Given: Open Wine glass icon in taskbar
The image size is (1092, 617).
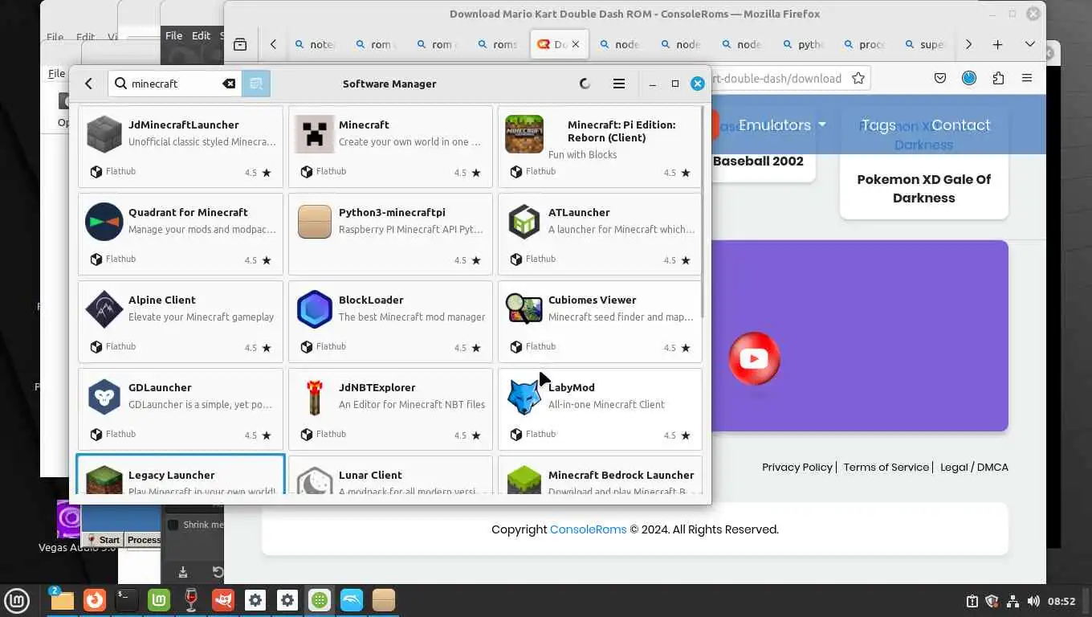Looking at the screenshot, I should [191, 600].
